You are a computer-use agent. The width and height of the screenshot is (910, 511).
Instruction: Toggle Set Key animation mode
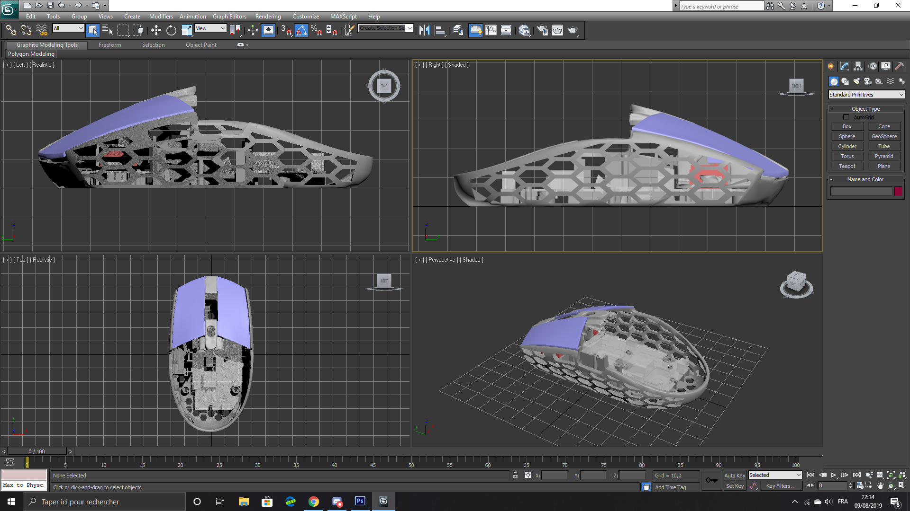735,486
